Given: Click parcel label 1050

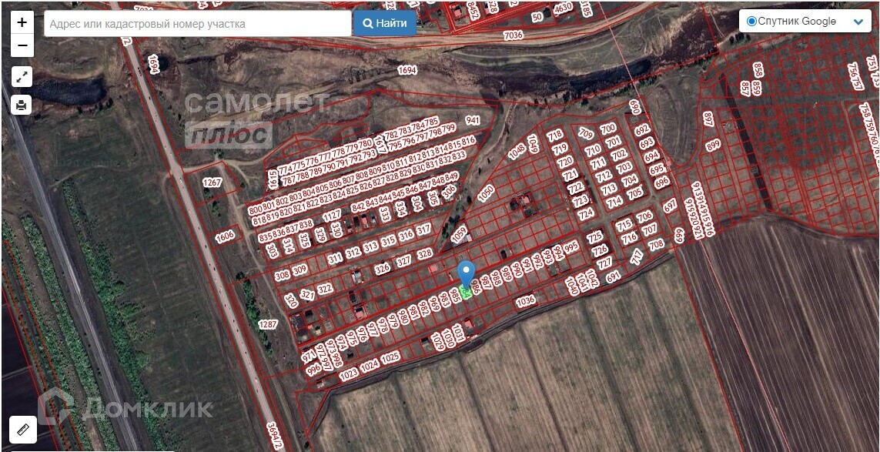Looking at the screenshot, I should coord(486,193).
